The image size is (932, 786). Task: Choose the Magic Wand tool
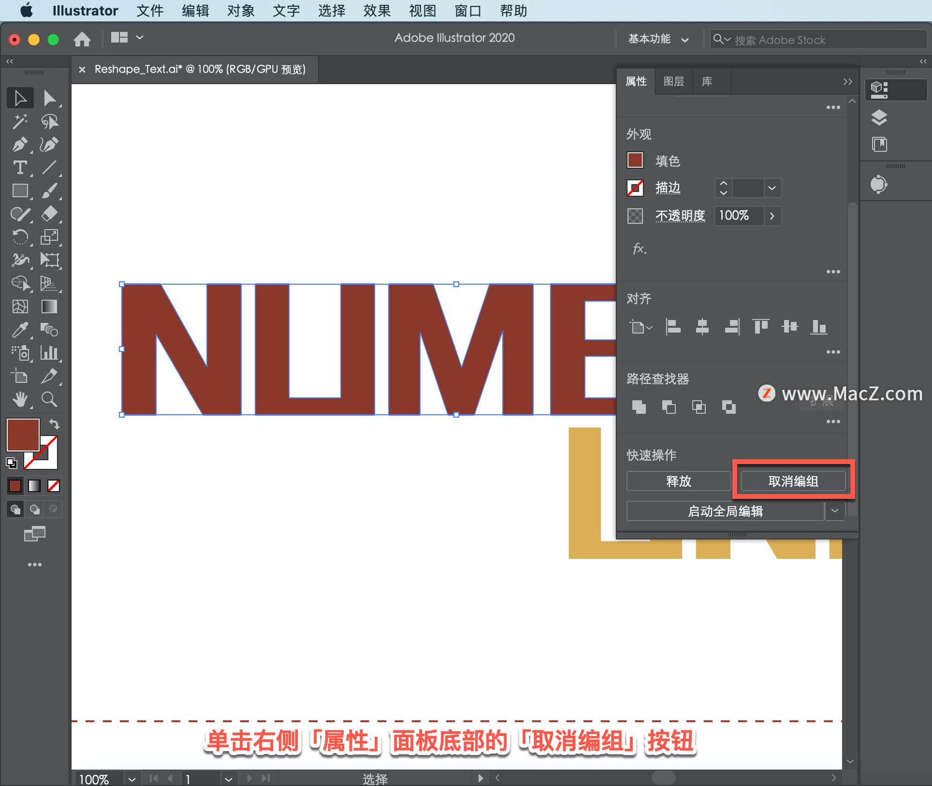click(x=19, y=121)
